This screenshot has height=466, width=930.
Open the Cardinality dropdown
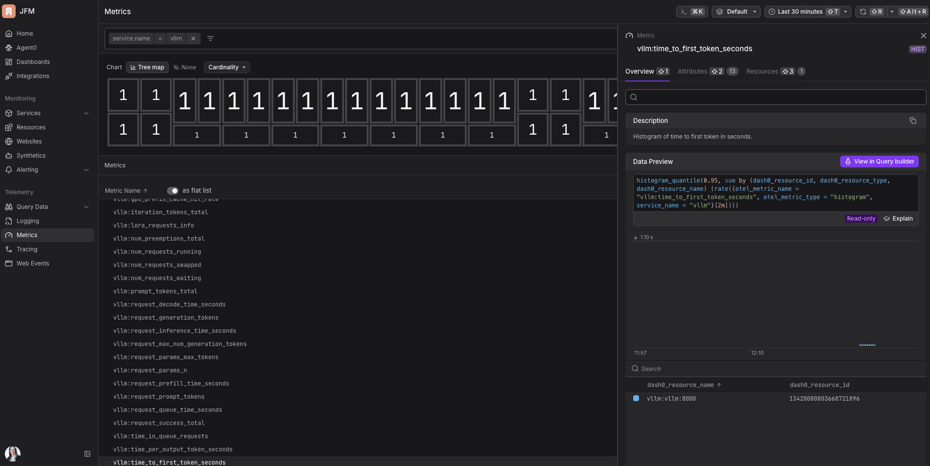click(227, 67)
